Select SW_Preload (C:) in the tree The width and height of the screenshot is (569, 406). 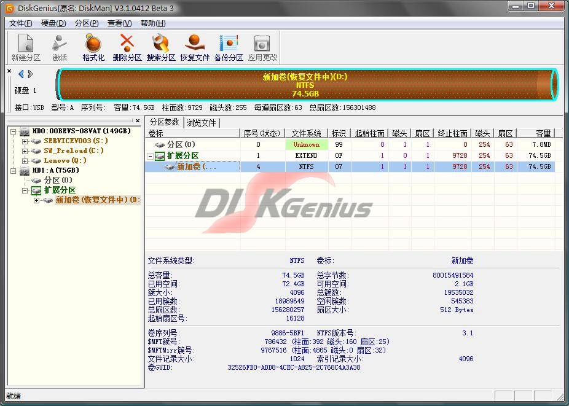point(74,150)
